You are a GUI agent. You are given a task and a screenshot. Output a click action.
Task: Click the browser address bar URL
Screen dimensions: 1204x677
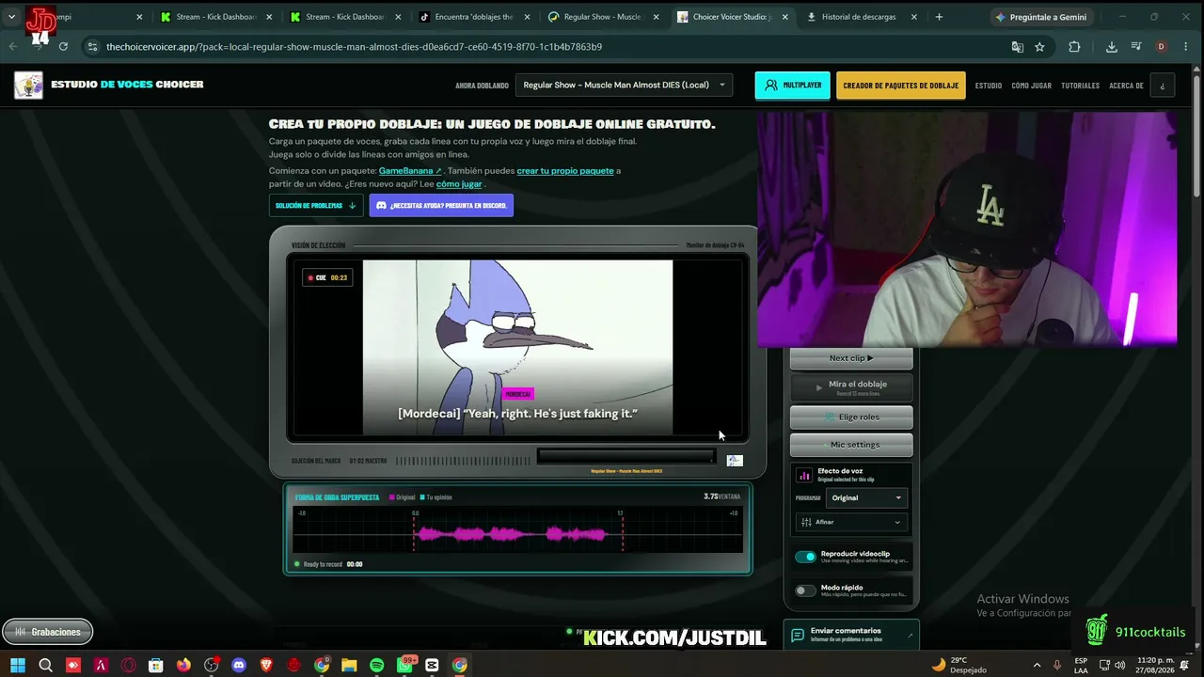pyautogui.click(x=354, y=46)
